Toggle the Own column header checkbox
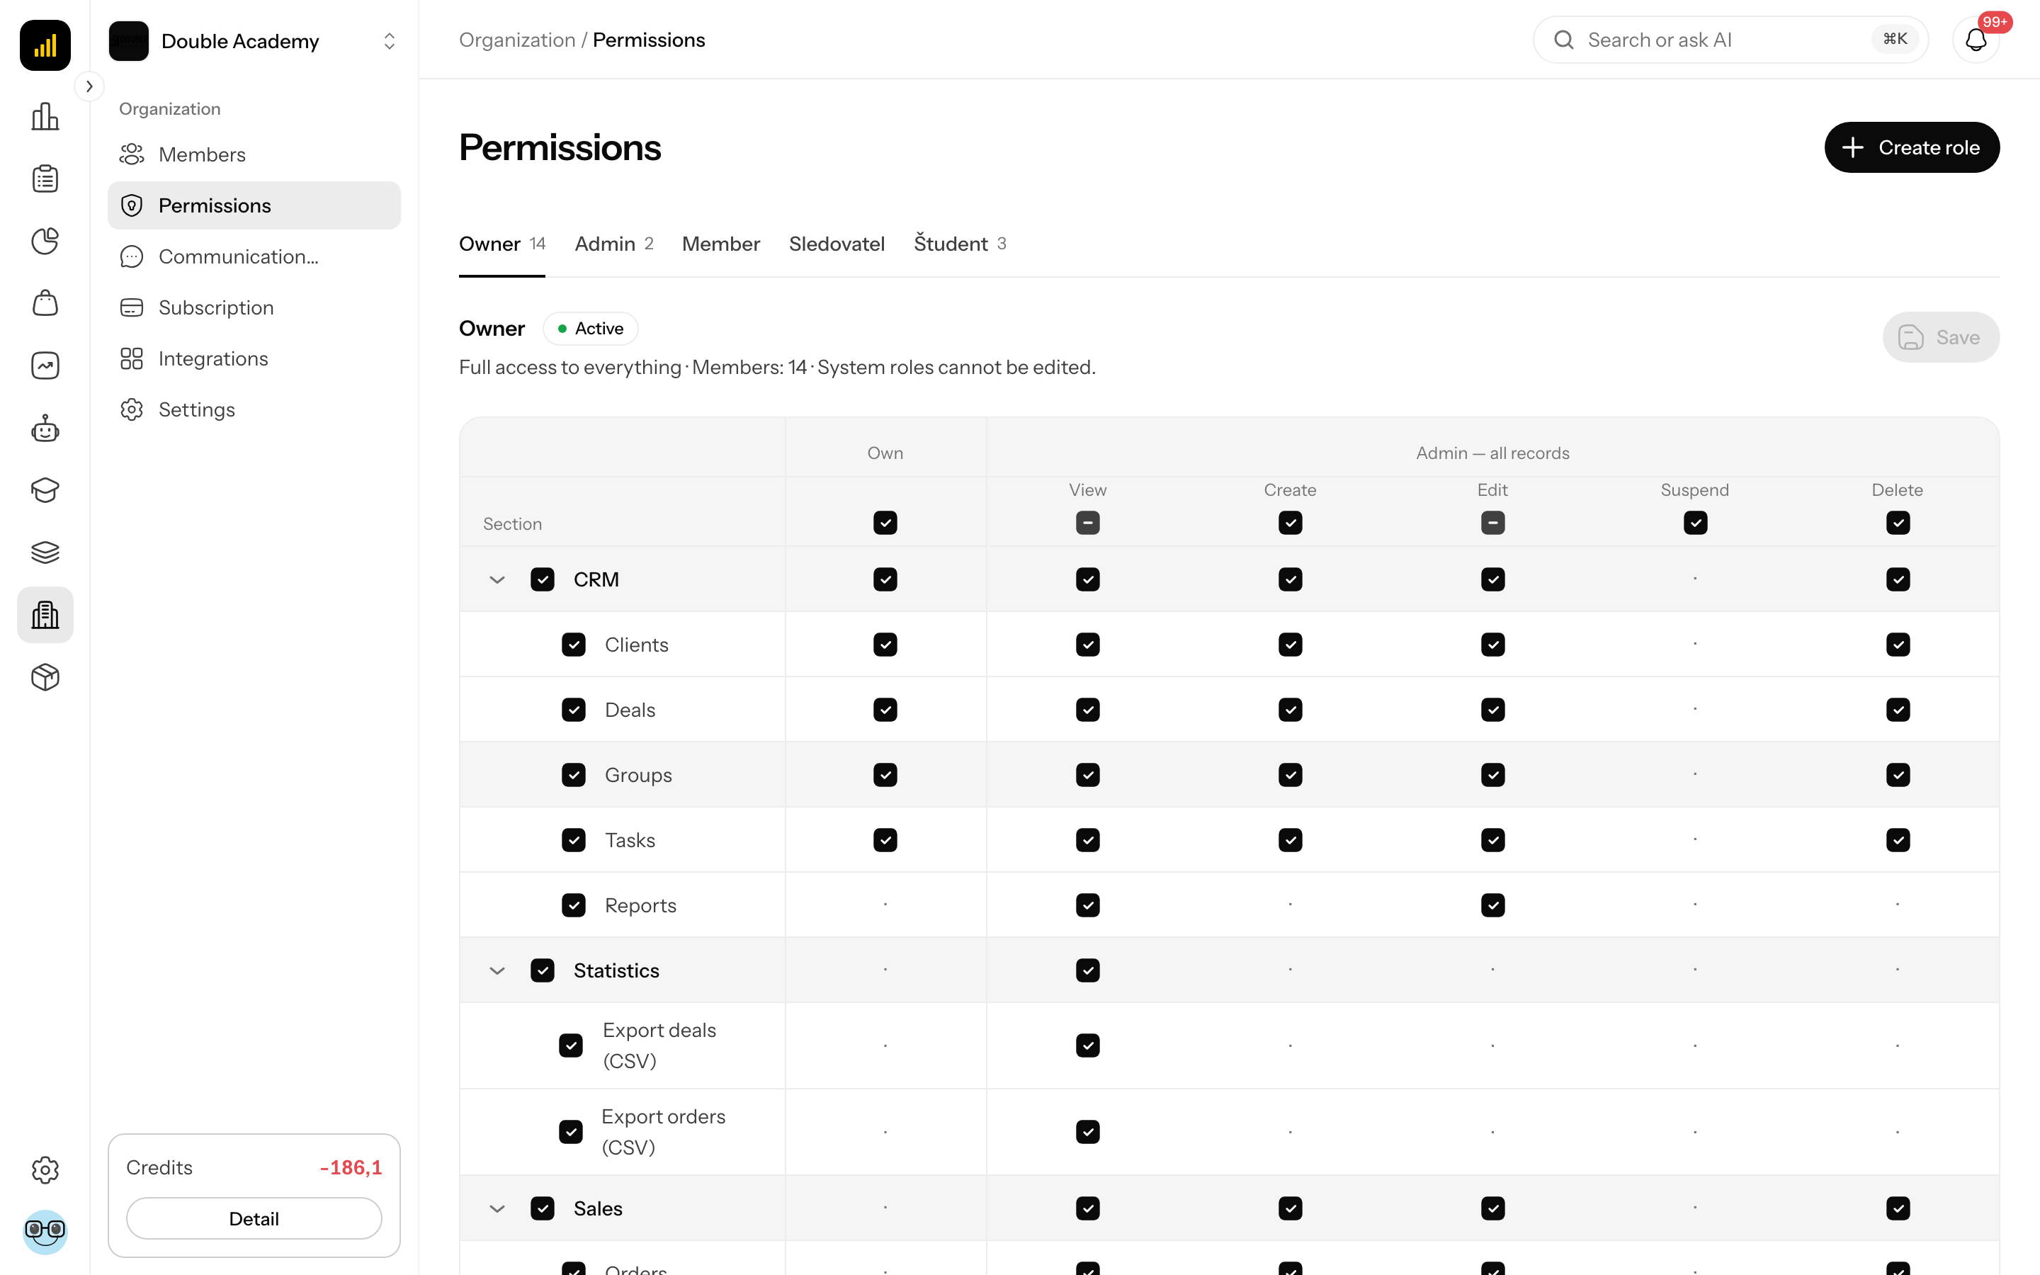 (x=885, y=523)
